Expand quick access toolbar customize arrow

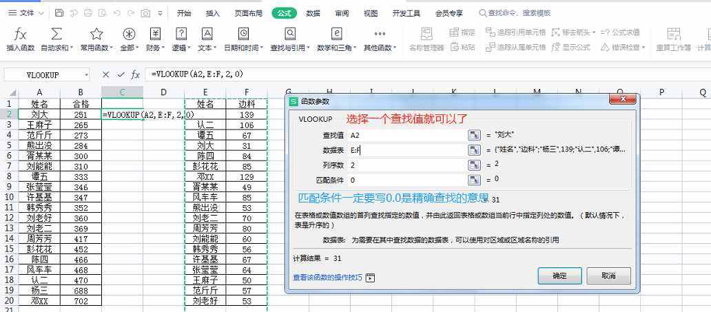point(160,14)
